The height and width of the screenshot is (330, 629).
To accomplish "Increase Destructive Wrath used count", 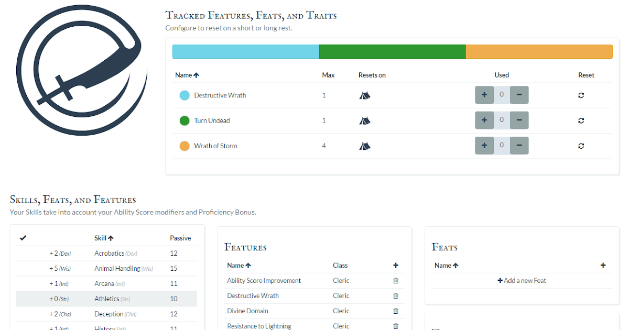I will tap(484, 95).
